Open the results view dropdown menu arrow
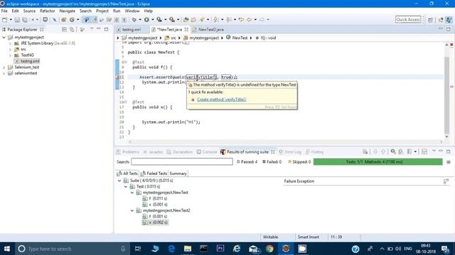Screen dimensions: 455x255 [434, 151]
